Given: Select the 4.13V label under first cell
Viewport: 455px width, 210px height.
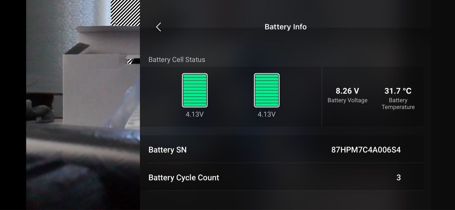Looking at the screenshot, I should 195,114.
